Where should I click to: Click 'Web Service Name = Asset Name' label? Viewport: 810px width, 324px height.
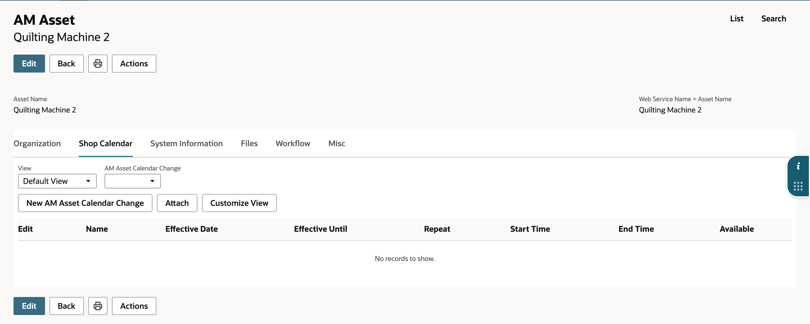click(685, 99)
